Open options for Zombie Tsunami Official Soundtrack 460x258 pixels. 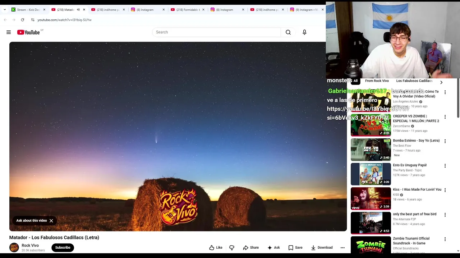click(445, 239)
